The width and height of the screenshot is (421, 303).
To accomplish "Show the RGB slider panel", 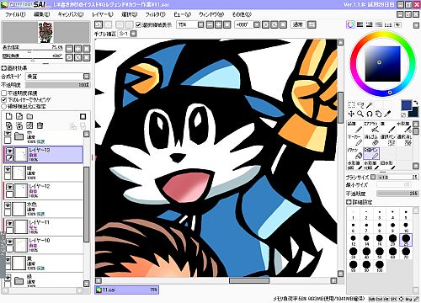I will point(360,24).
